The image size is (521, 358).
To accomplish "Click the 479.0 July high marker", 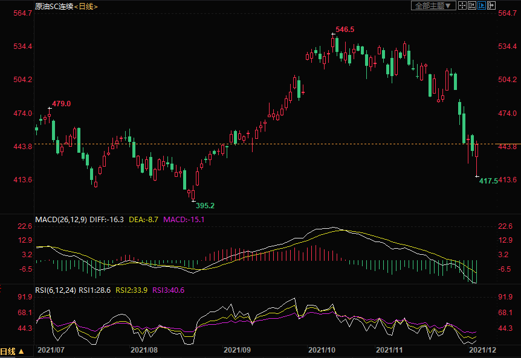I will tap(61, 104).
